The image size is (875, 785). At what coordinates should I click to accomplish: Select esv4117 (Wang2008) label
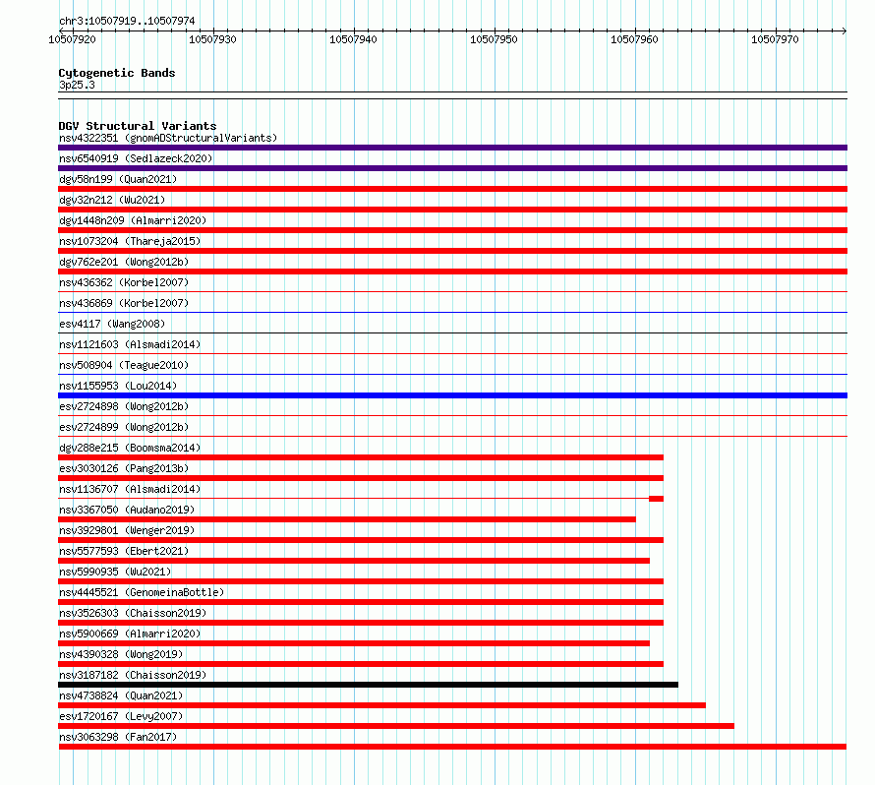[112, 324]
